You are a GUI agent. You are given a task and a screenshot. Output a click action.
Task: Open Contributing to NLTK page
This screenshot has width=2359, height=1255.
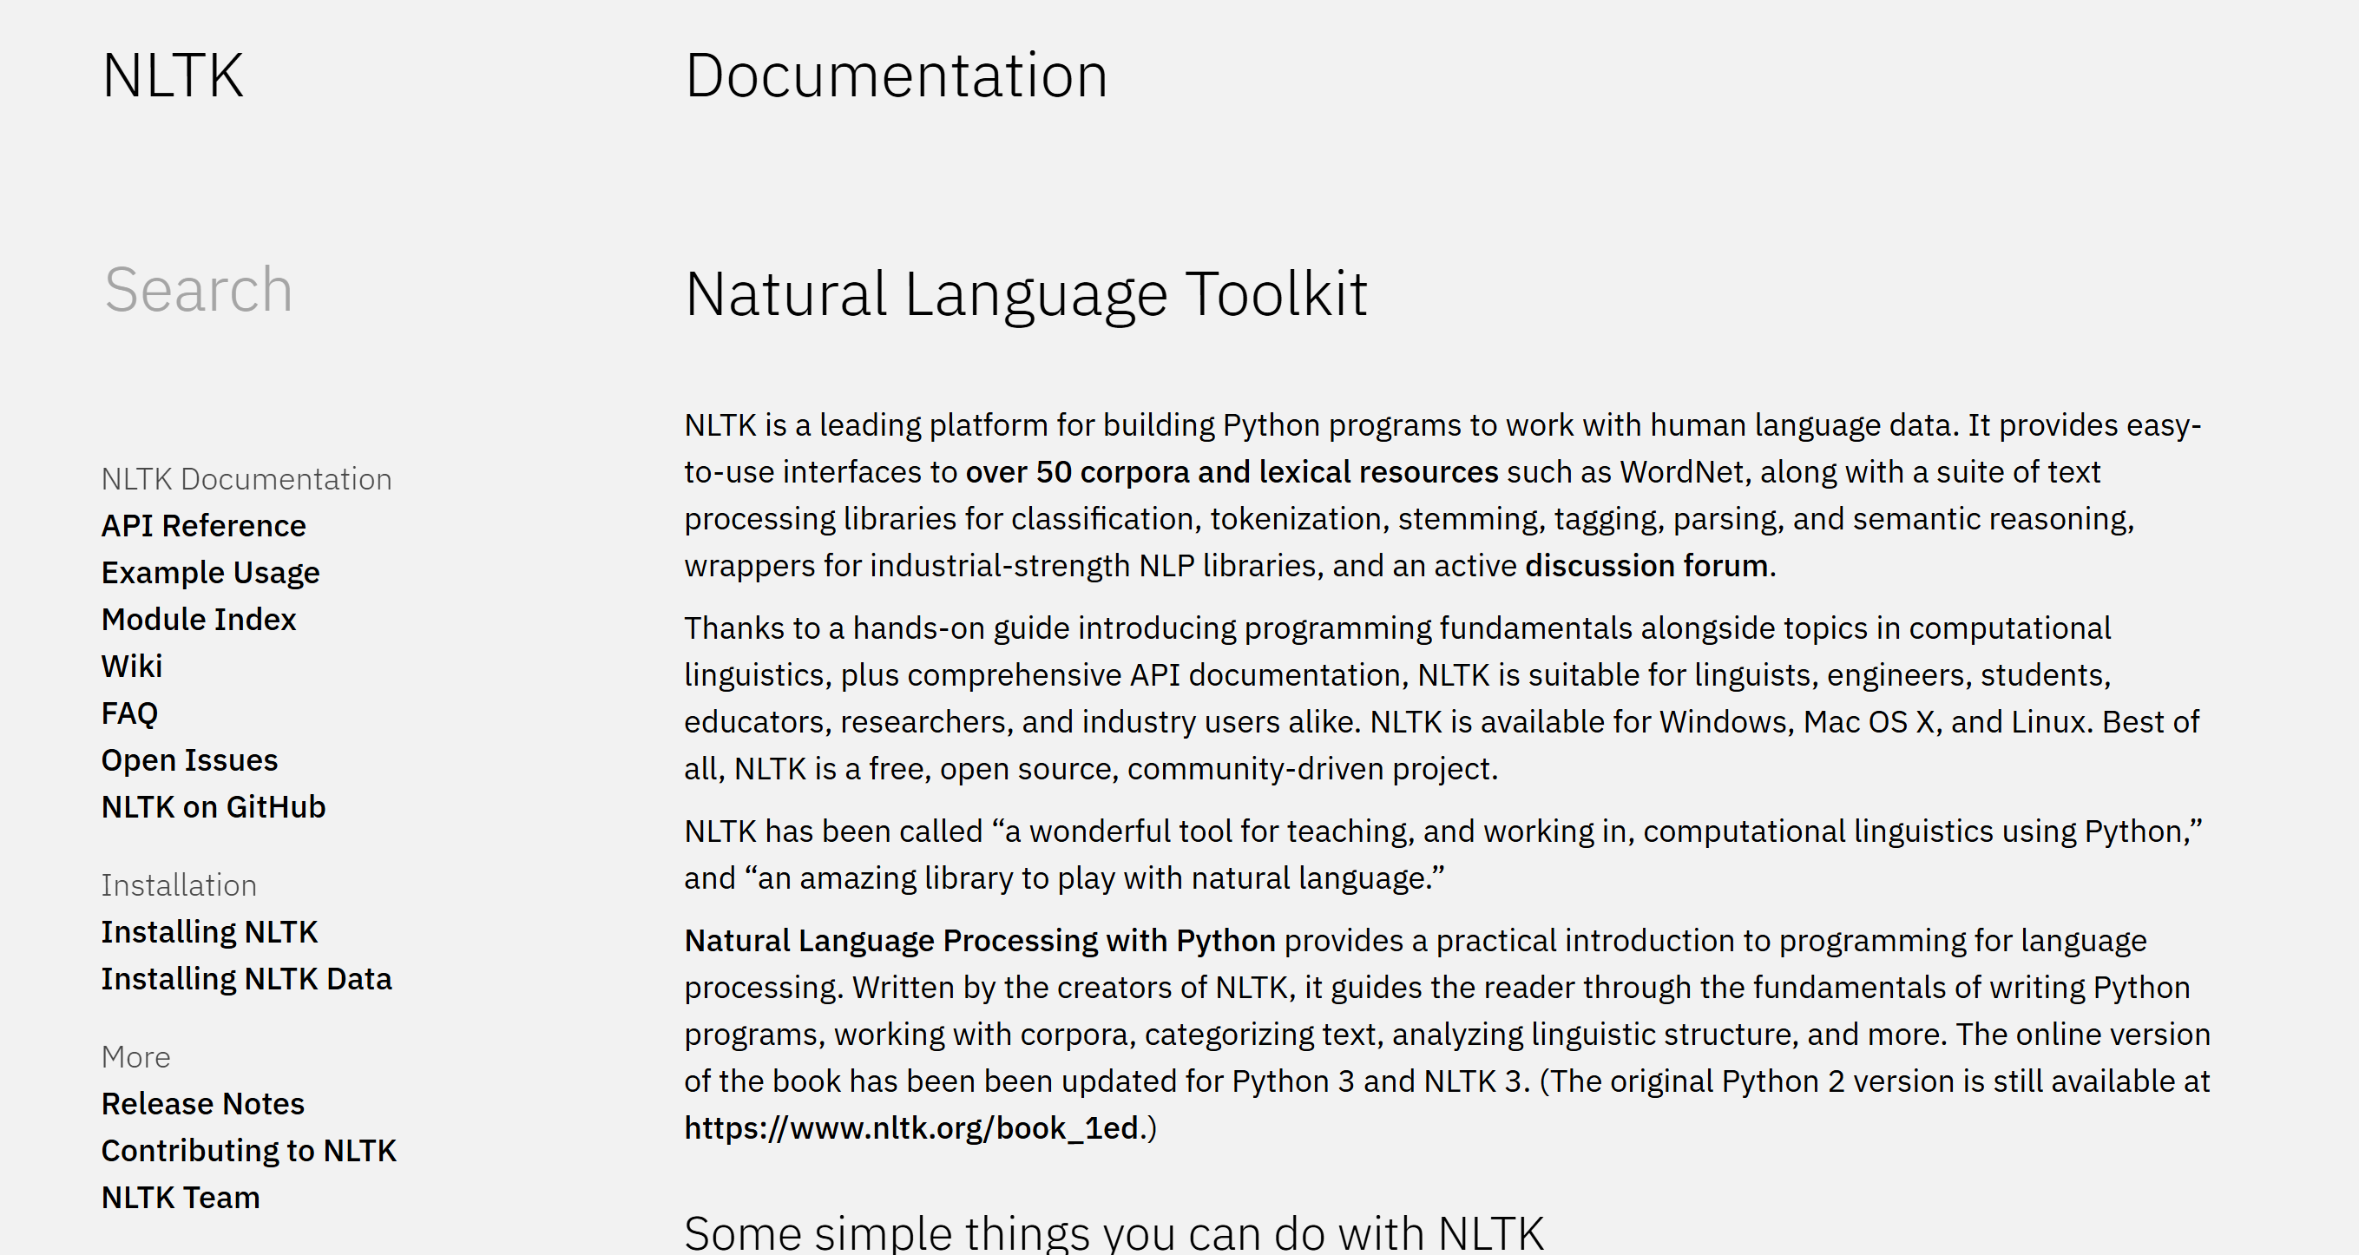pos(248,1150)
